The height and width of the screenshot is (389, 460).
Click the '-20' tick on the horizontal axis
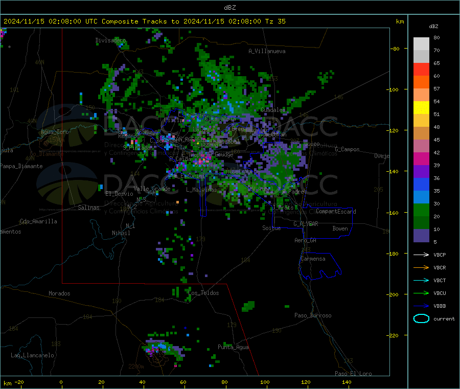[19, 382]
